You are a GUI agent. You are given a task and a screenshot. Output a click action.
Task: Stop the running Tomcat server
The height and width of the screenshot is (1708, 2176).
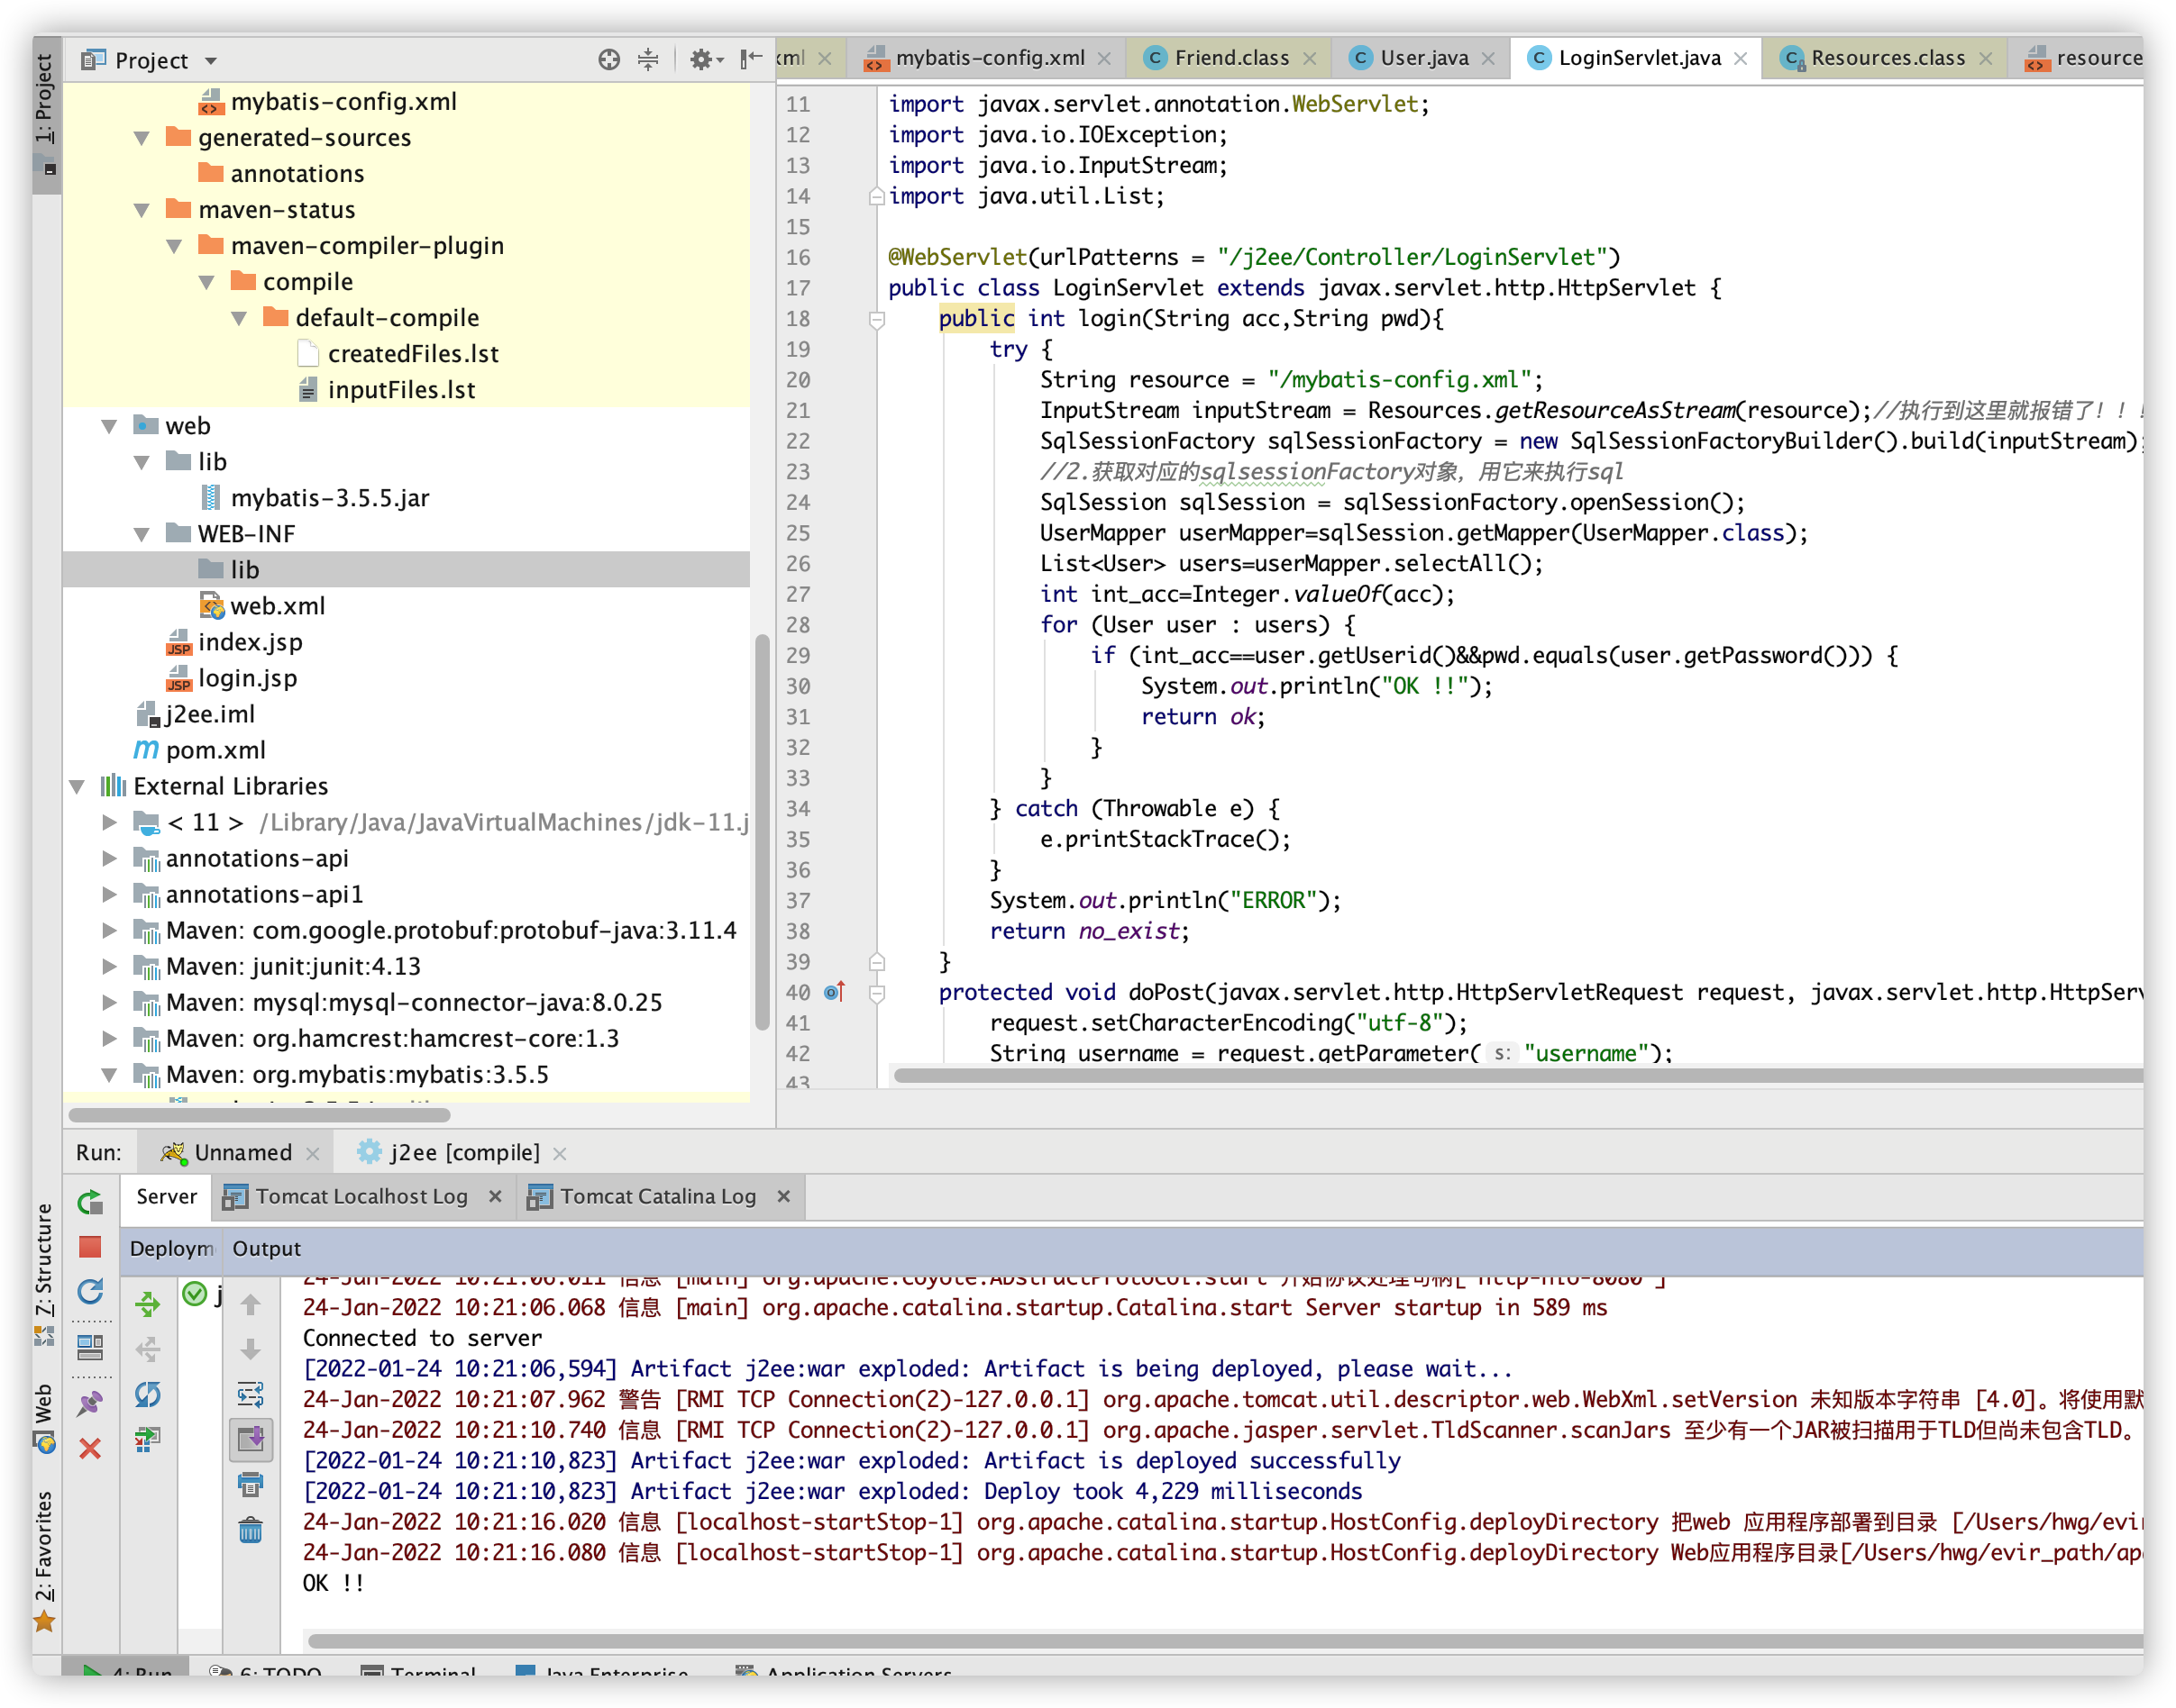(x=90, y=1246)
